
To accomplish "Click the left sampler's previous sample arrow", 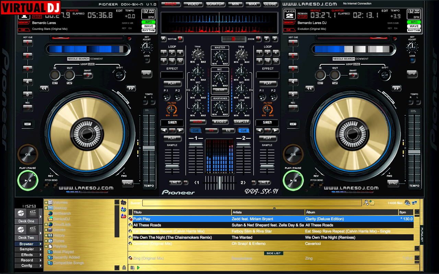I will coord(164,130).
